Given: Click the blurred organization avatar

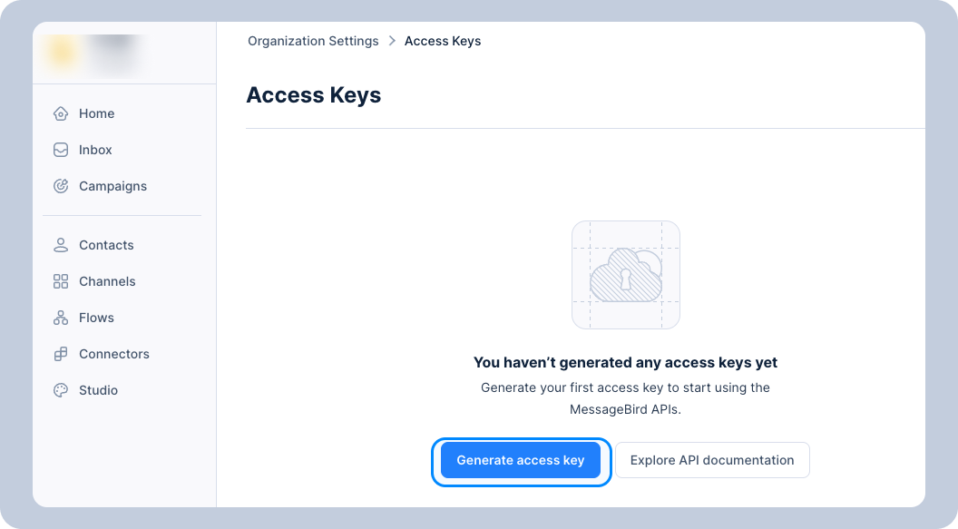Looking at the screenshot, I should pyautogui.click(x=63, y=54).
